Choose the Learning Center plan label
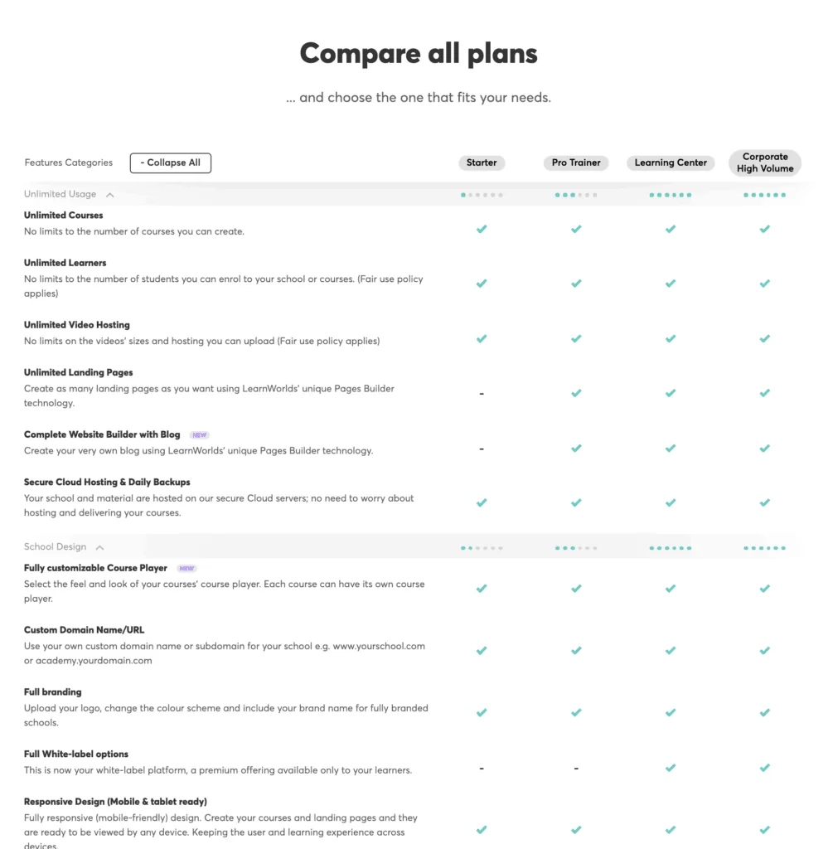This screenshot has height=849, width=828. pyautogui.click(x=670, y=163)
